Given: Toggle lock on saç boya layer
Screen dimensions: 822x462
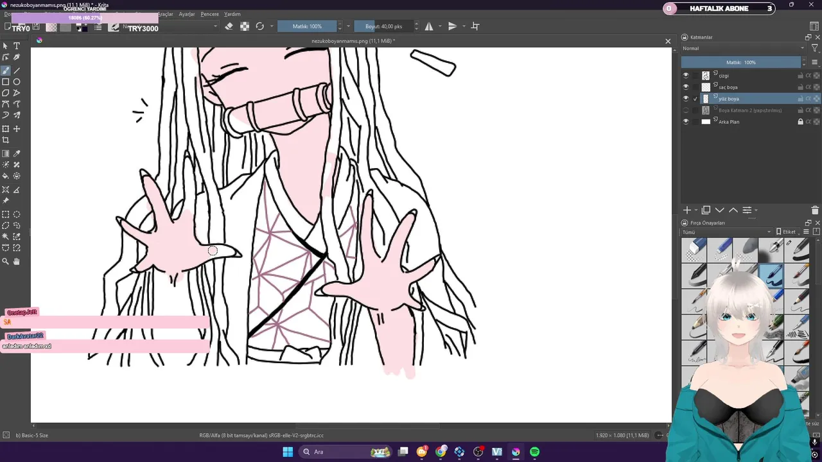Looking at the screenshot, I should pyautogui.click(x=800, y=87).
